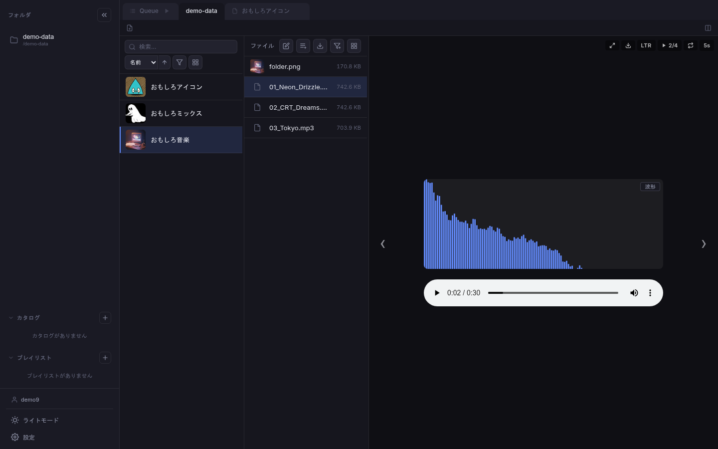The width and height of the screenshot is (718, 449).
Task: Collapse the カタログ section
Action: 11,318
